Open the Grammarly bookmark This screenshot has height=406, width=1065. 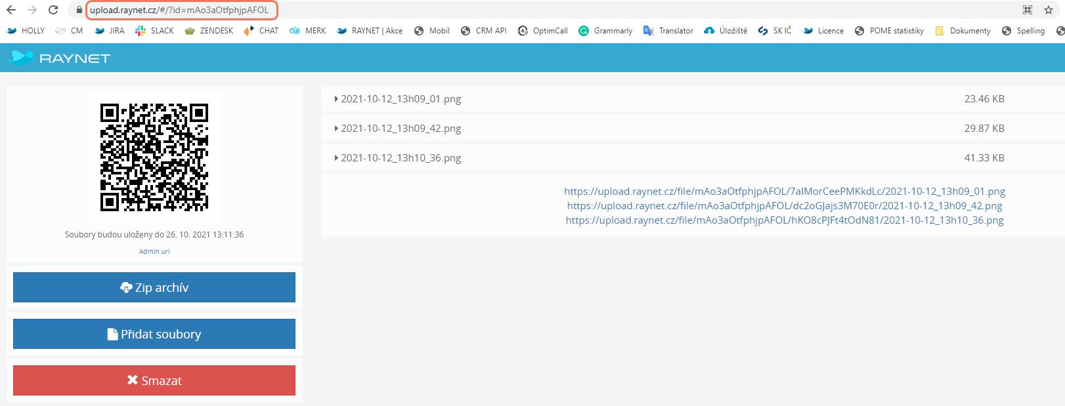(x=605, y=31)
